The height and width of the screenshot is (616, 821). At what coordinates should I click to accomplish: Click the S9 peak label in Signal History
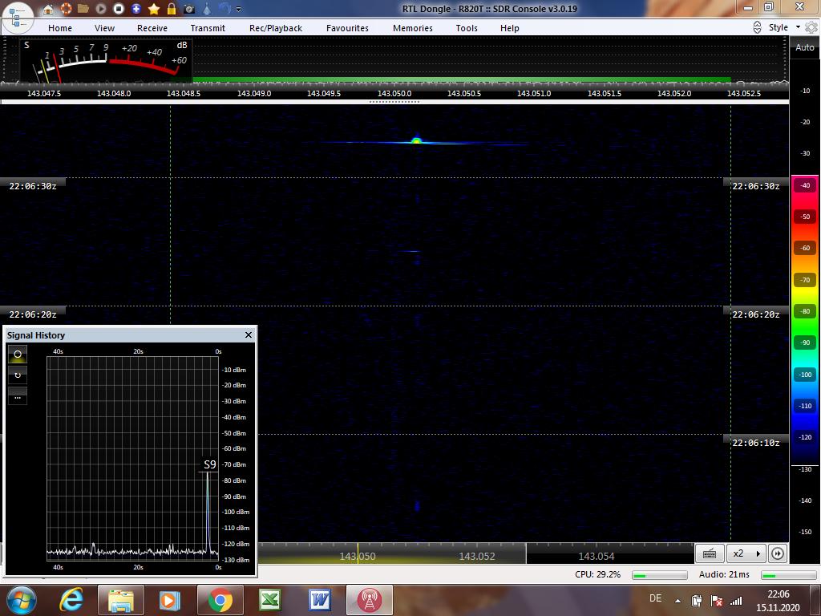209,464
